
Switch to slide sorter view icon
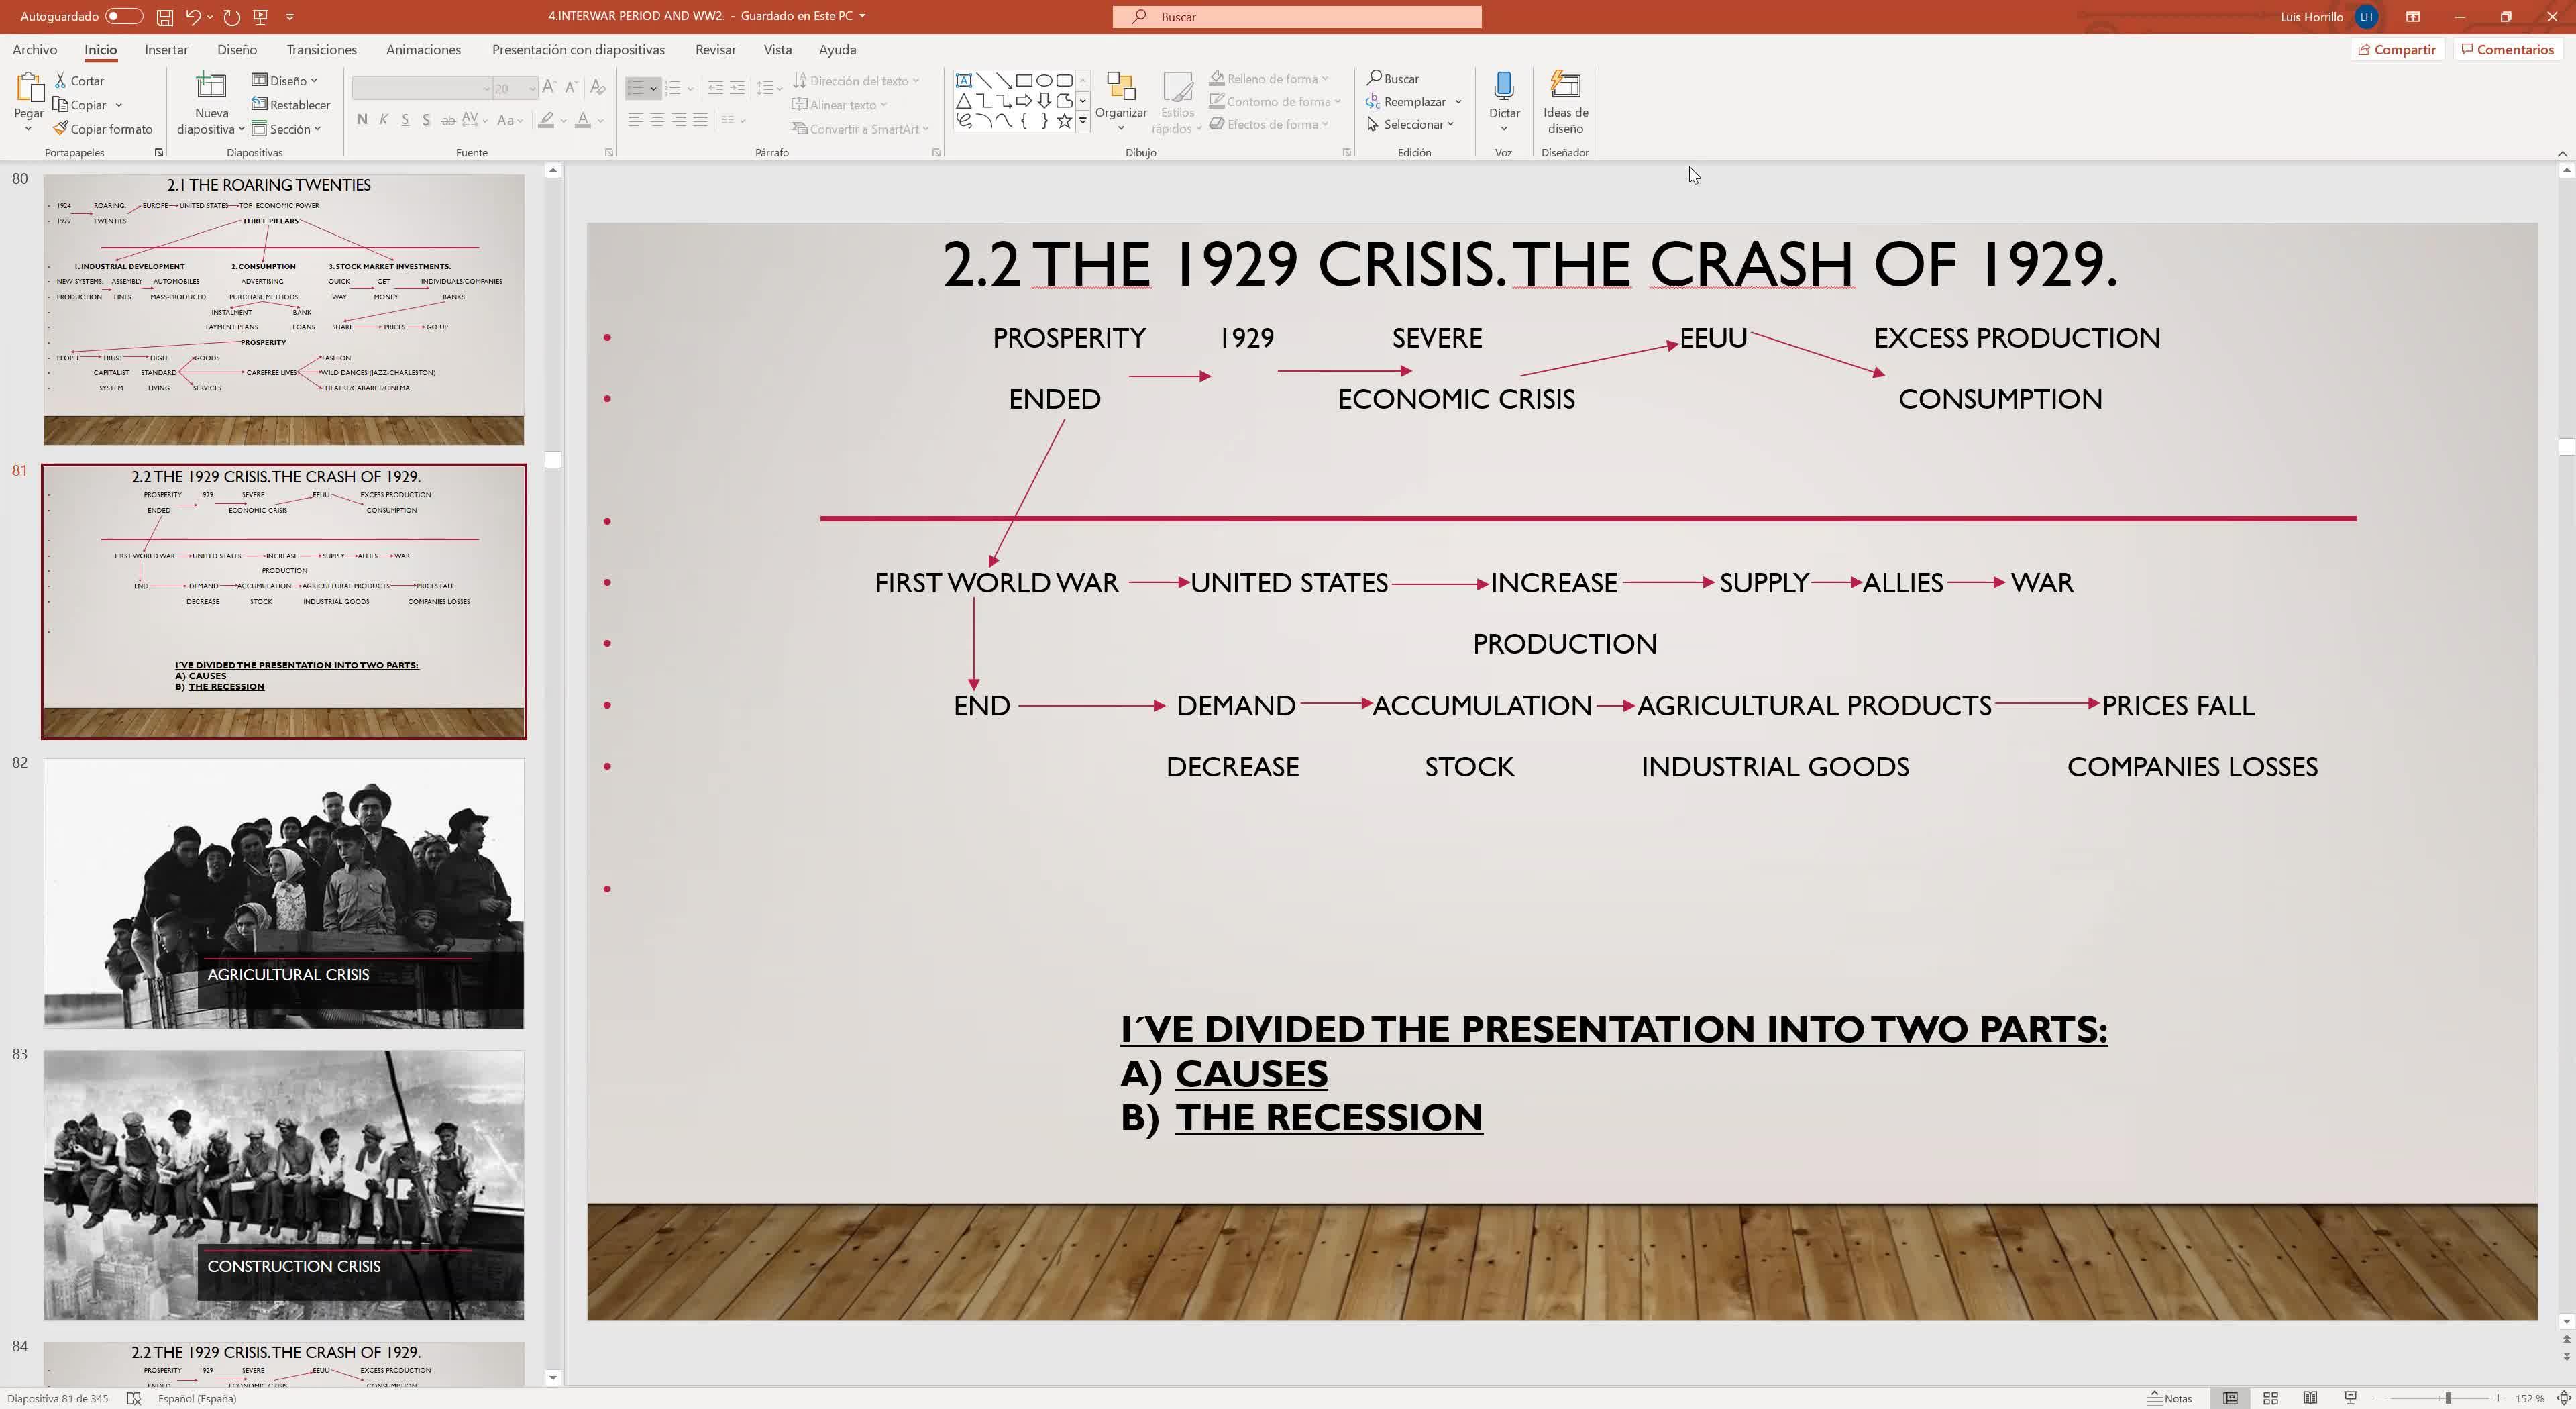tap(2270, 1398)
